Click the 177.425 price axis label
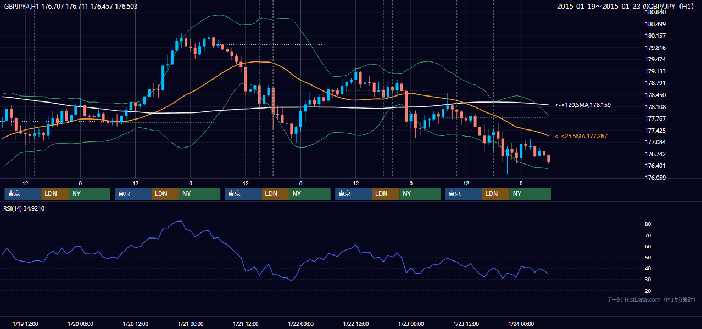The width and height of the screenshot is (702, 329). 655,131
